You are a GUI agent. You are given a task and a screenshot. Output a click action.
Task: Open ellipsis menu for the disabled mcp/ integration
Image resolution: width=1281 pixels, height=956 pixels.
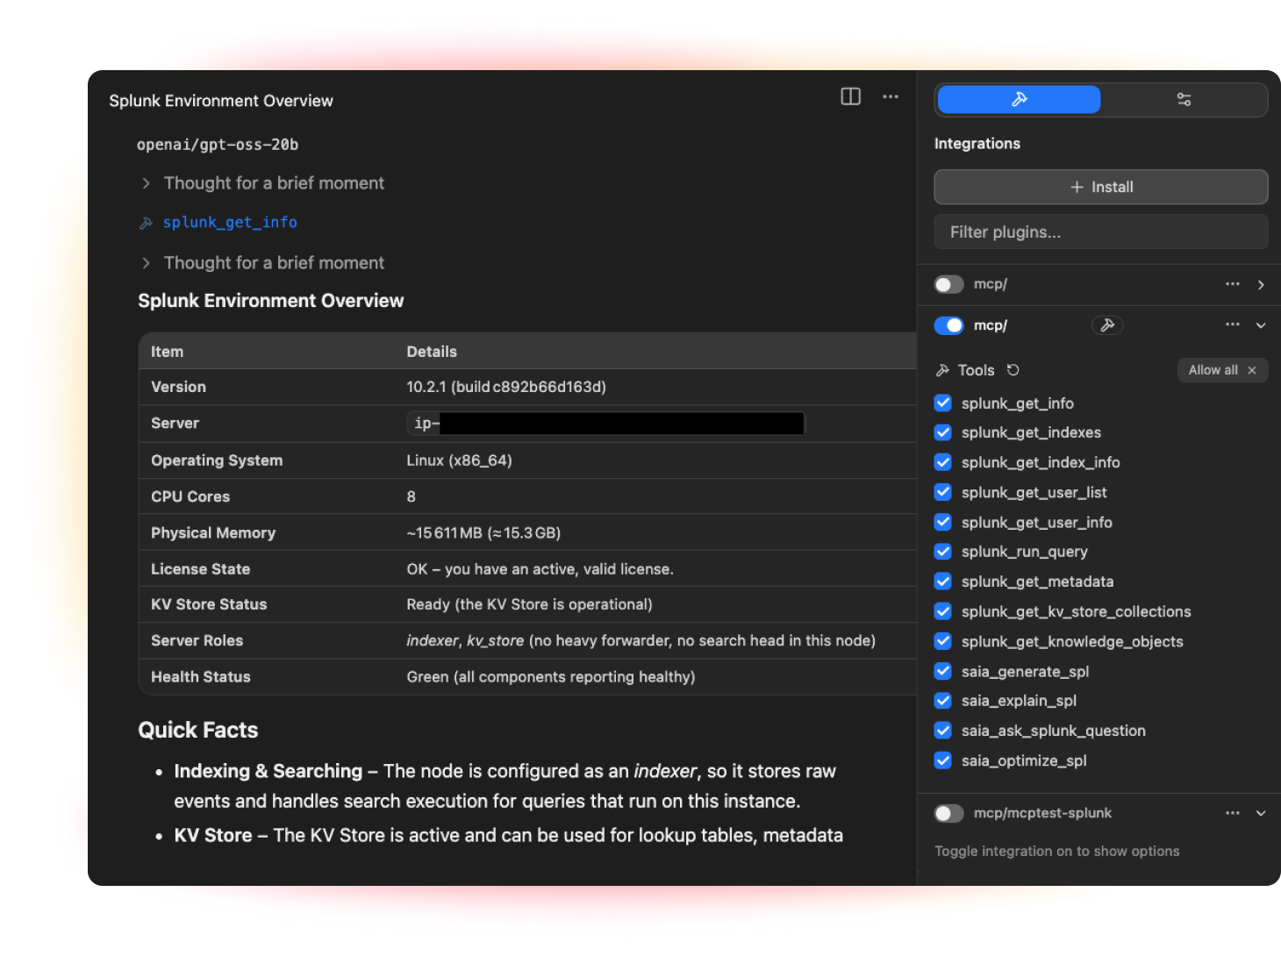(x=1233, y=284)
